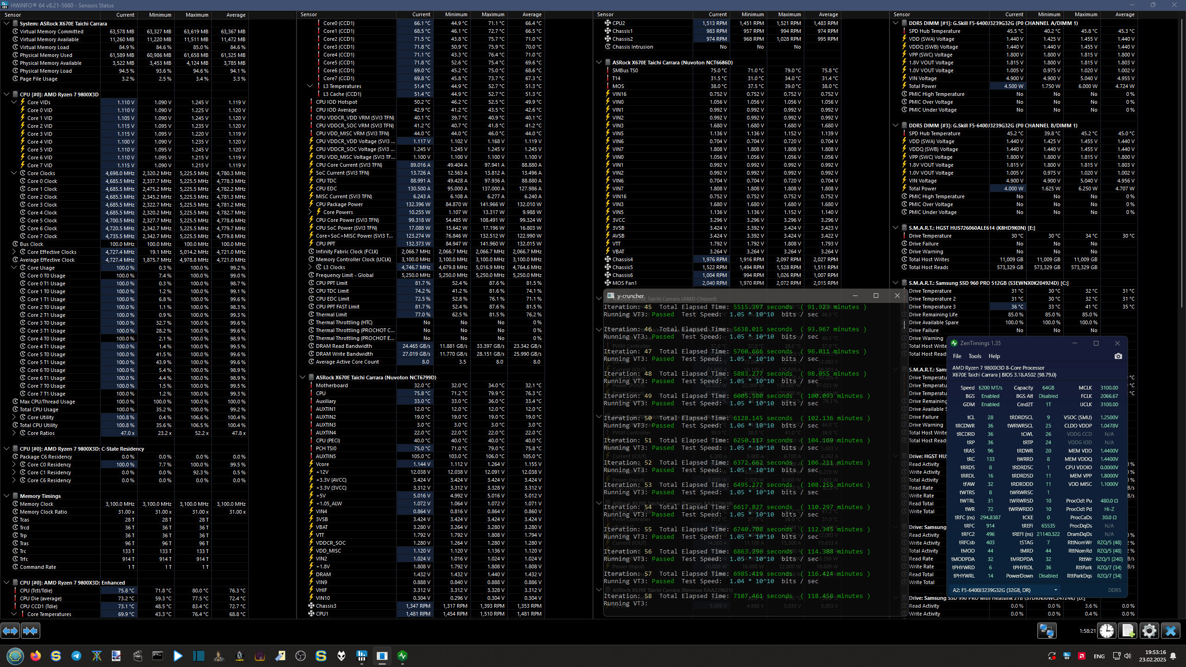The image size is (1186, 667).
Task: Open HWiNFO remote network monitoring icon
Action: (1047, 630)
